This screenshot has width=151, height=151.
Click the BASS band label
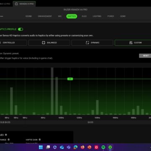[x=90, y=122]
